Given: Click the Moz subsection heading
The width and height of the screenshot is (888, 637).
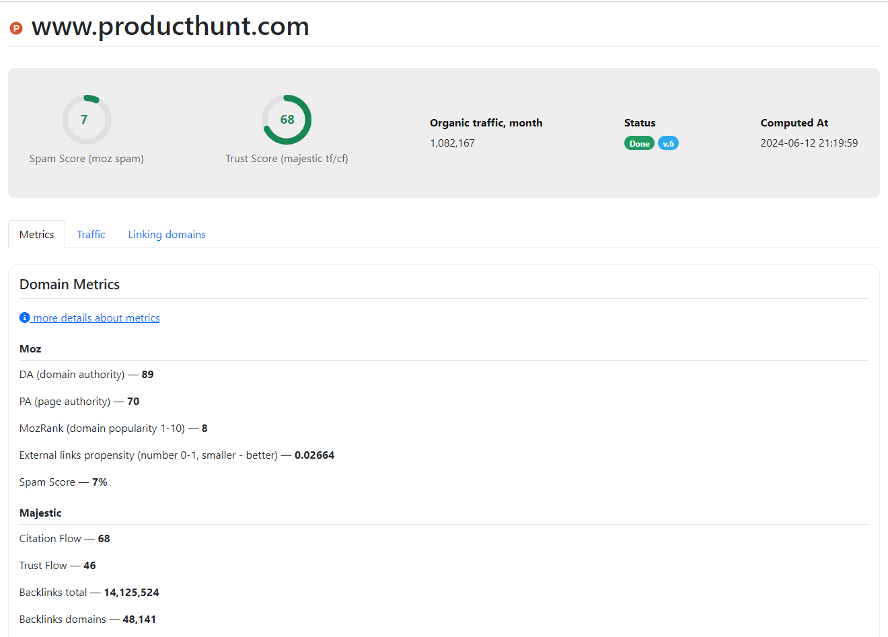Looking at the screenshot, I should [30, 348].
